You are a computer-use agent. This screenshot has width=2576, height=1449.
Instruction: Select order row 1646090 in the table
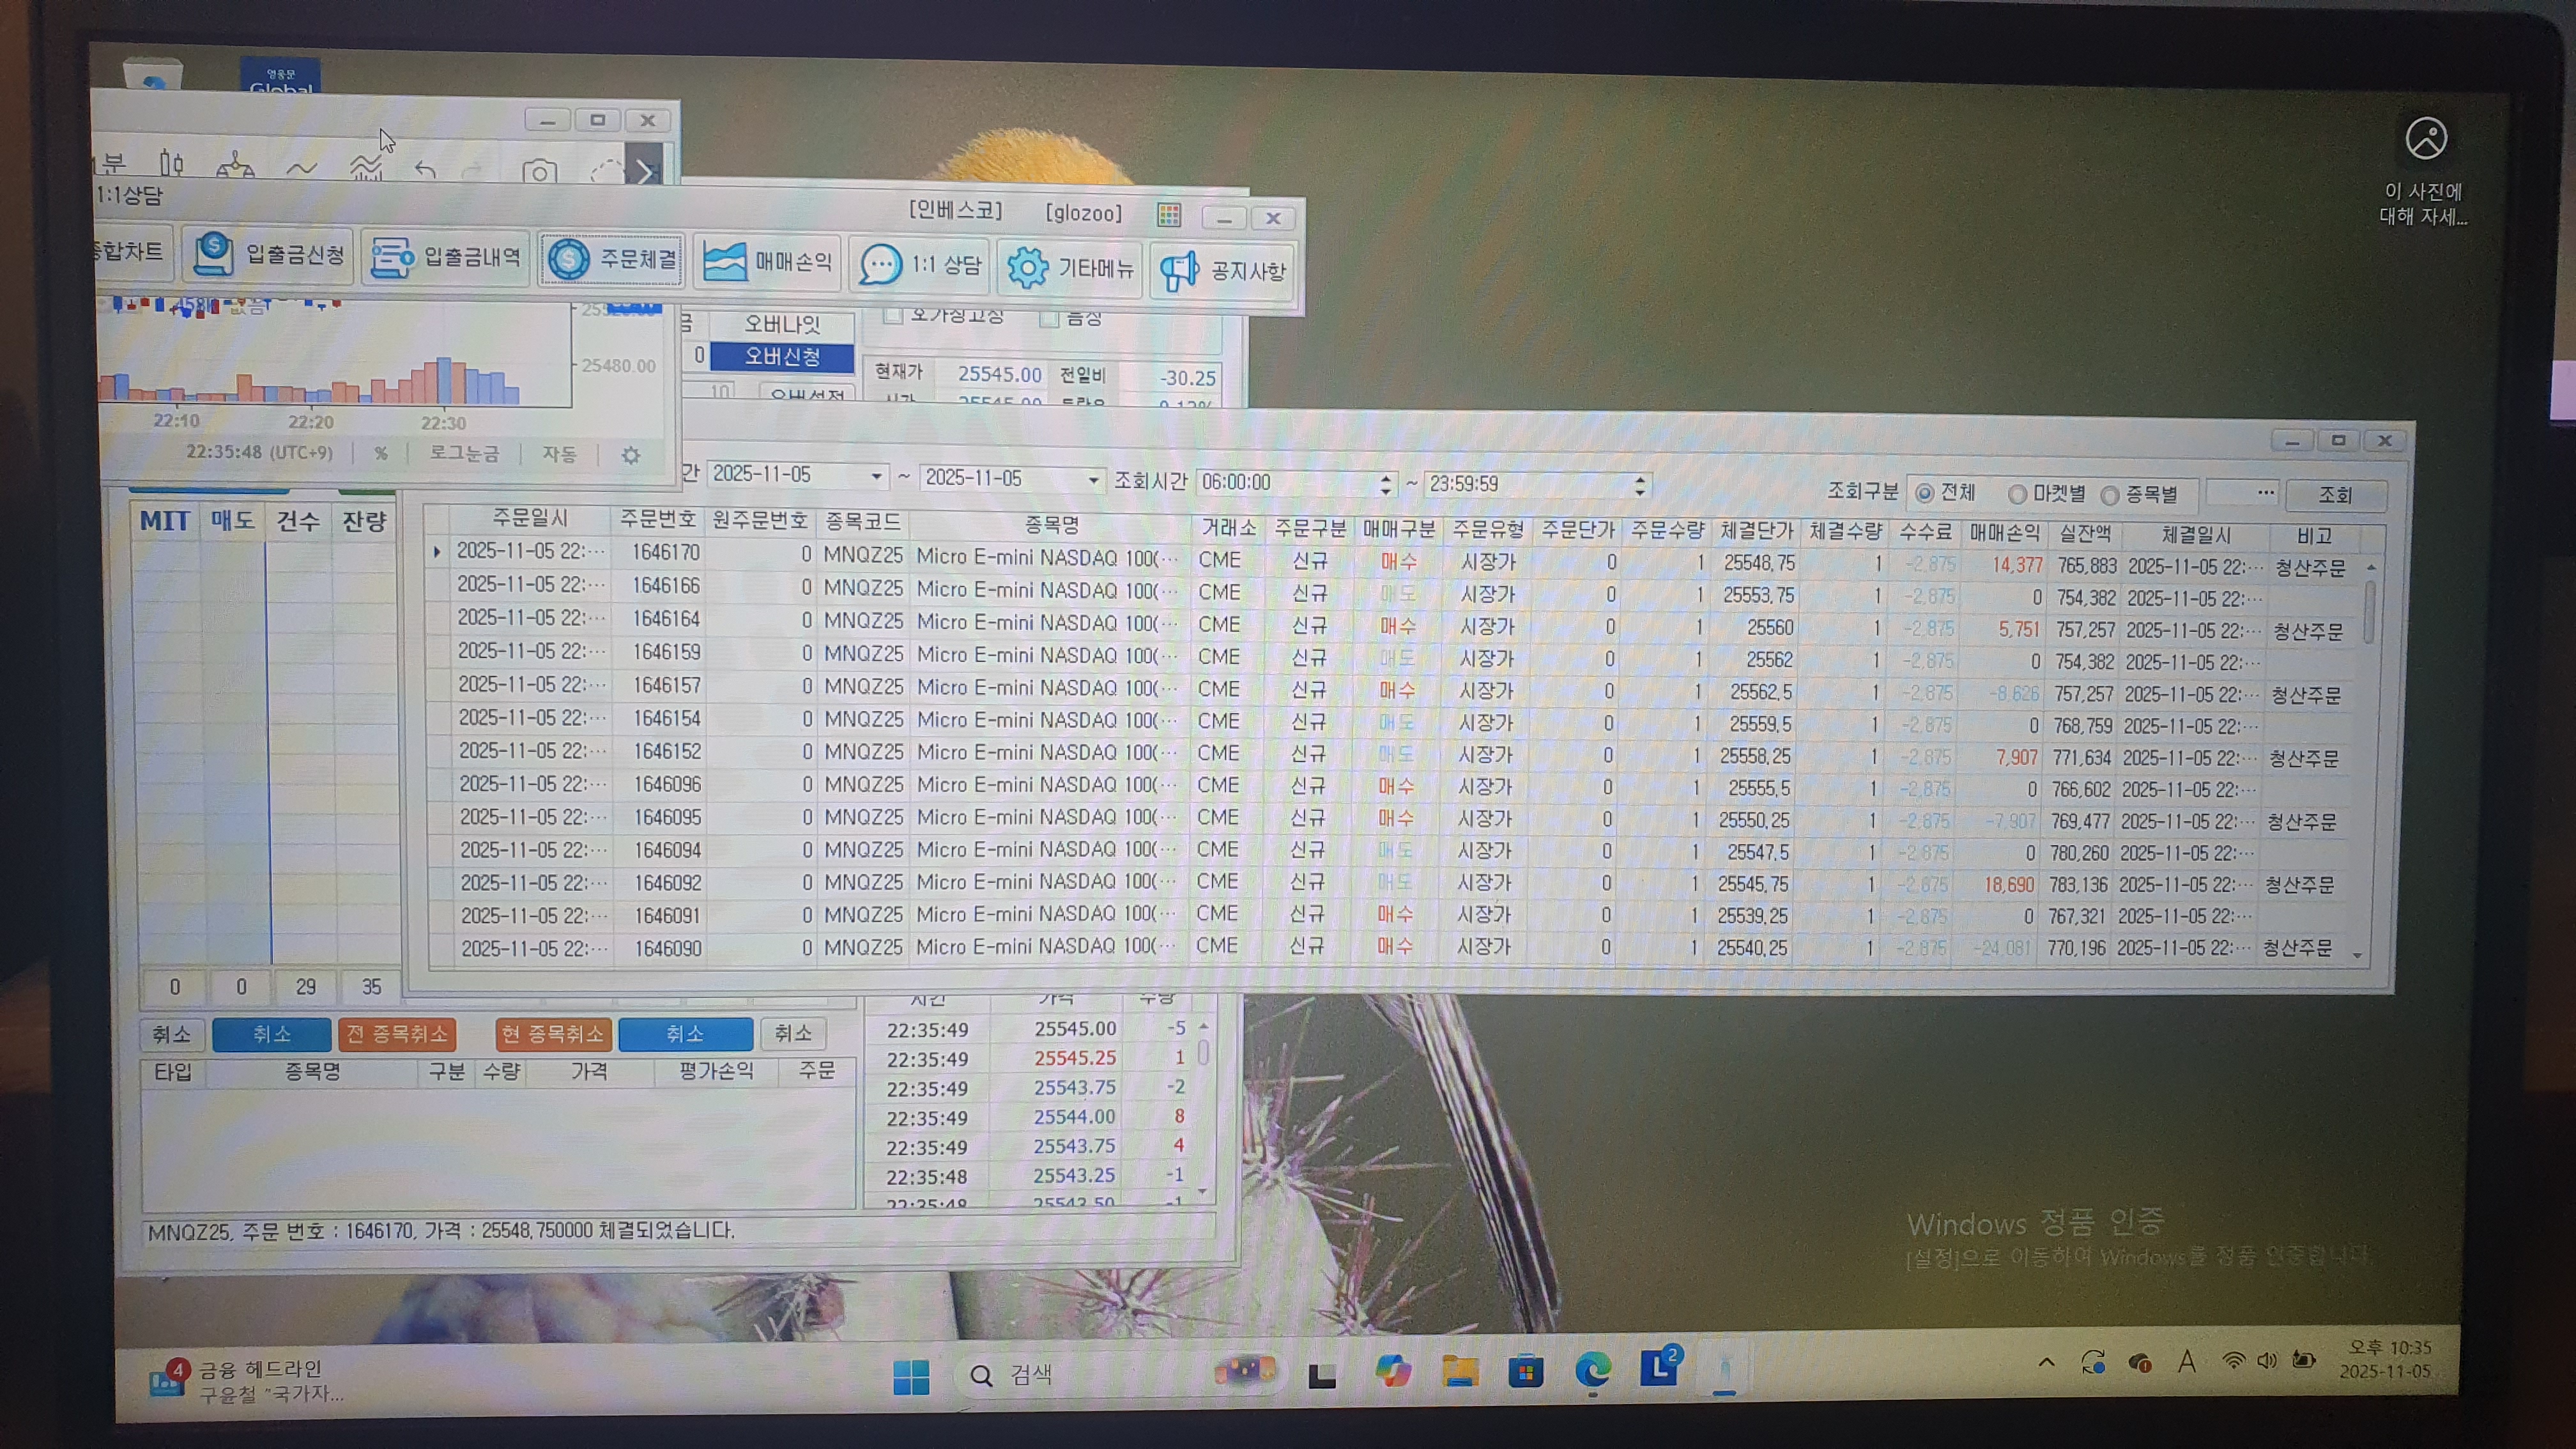pos(1396,947)
